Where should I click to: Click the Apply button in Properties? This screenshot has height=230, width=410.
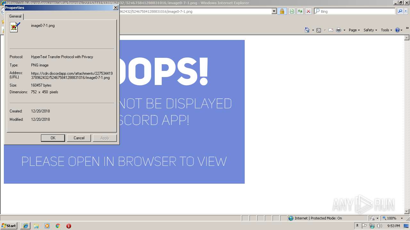coord(105,138)
